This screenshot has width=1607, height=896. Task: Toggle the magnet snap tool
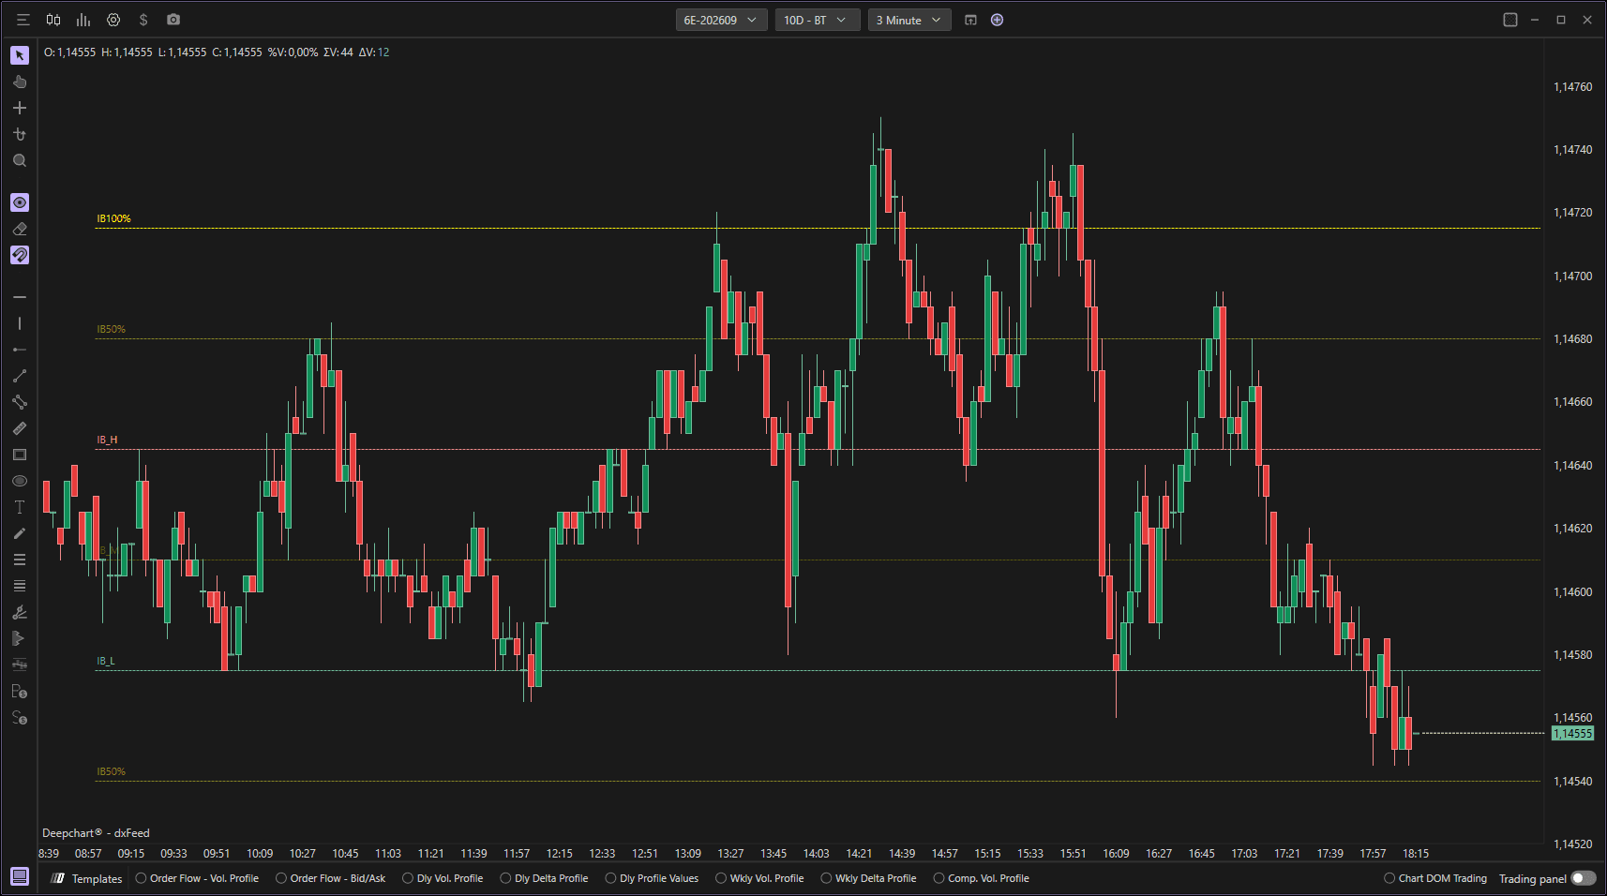click(20, 255)
